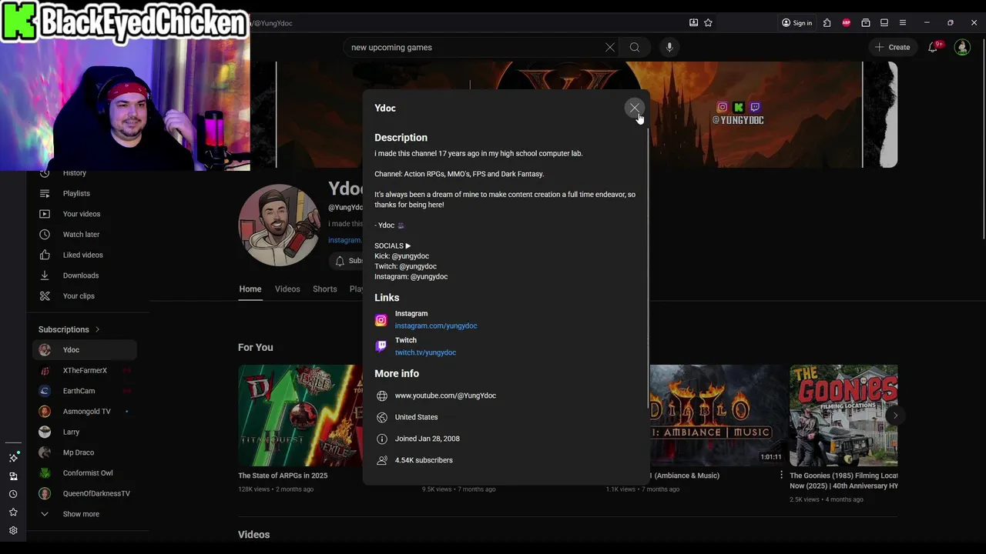Click the browser Sign in button
The height and width of the screenshot is (554, 986).
pos(797,23)
